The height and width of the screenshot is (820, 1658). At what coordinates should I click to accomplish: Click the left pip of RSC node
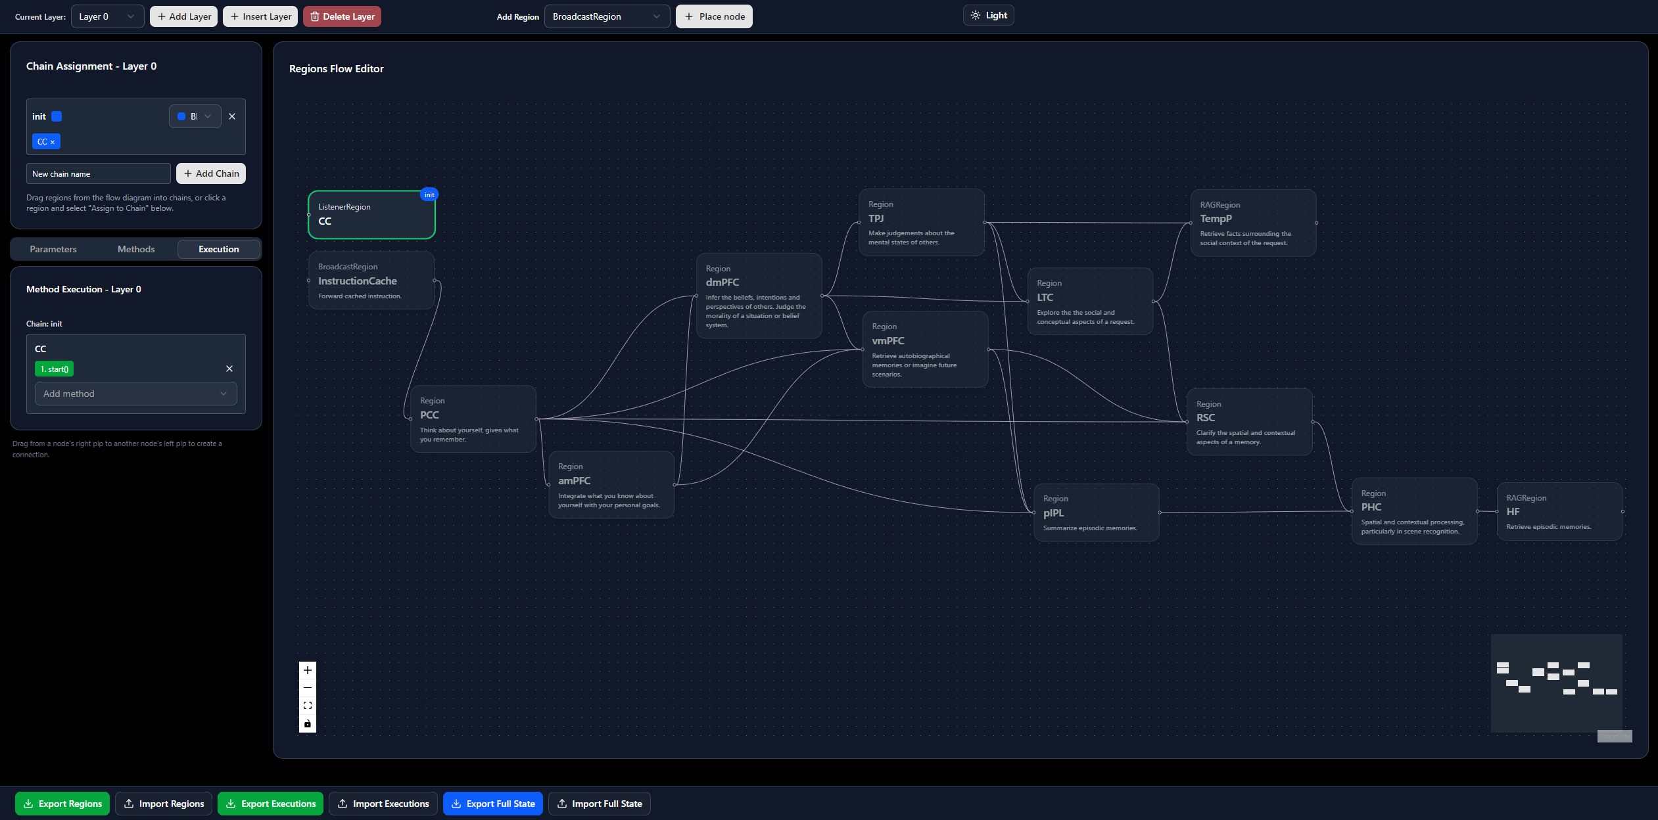point(1187,422)
